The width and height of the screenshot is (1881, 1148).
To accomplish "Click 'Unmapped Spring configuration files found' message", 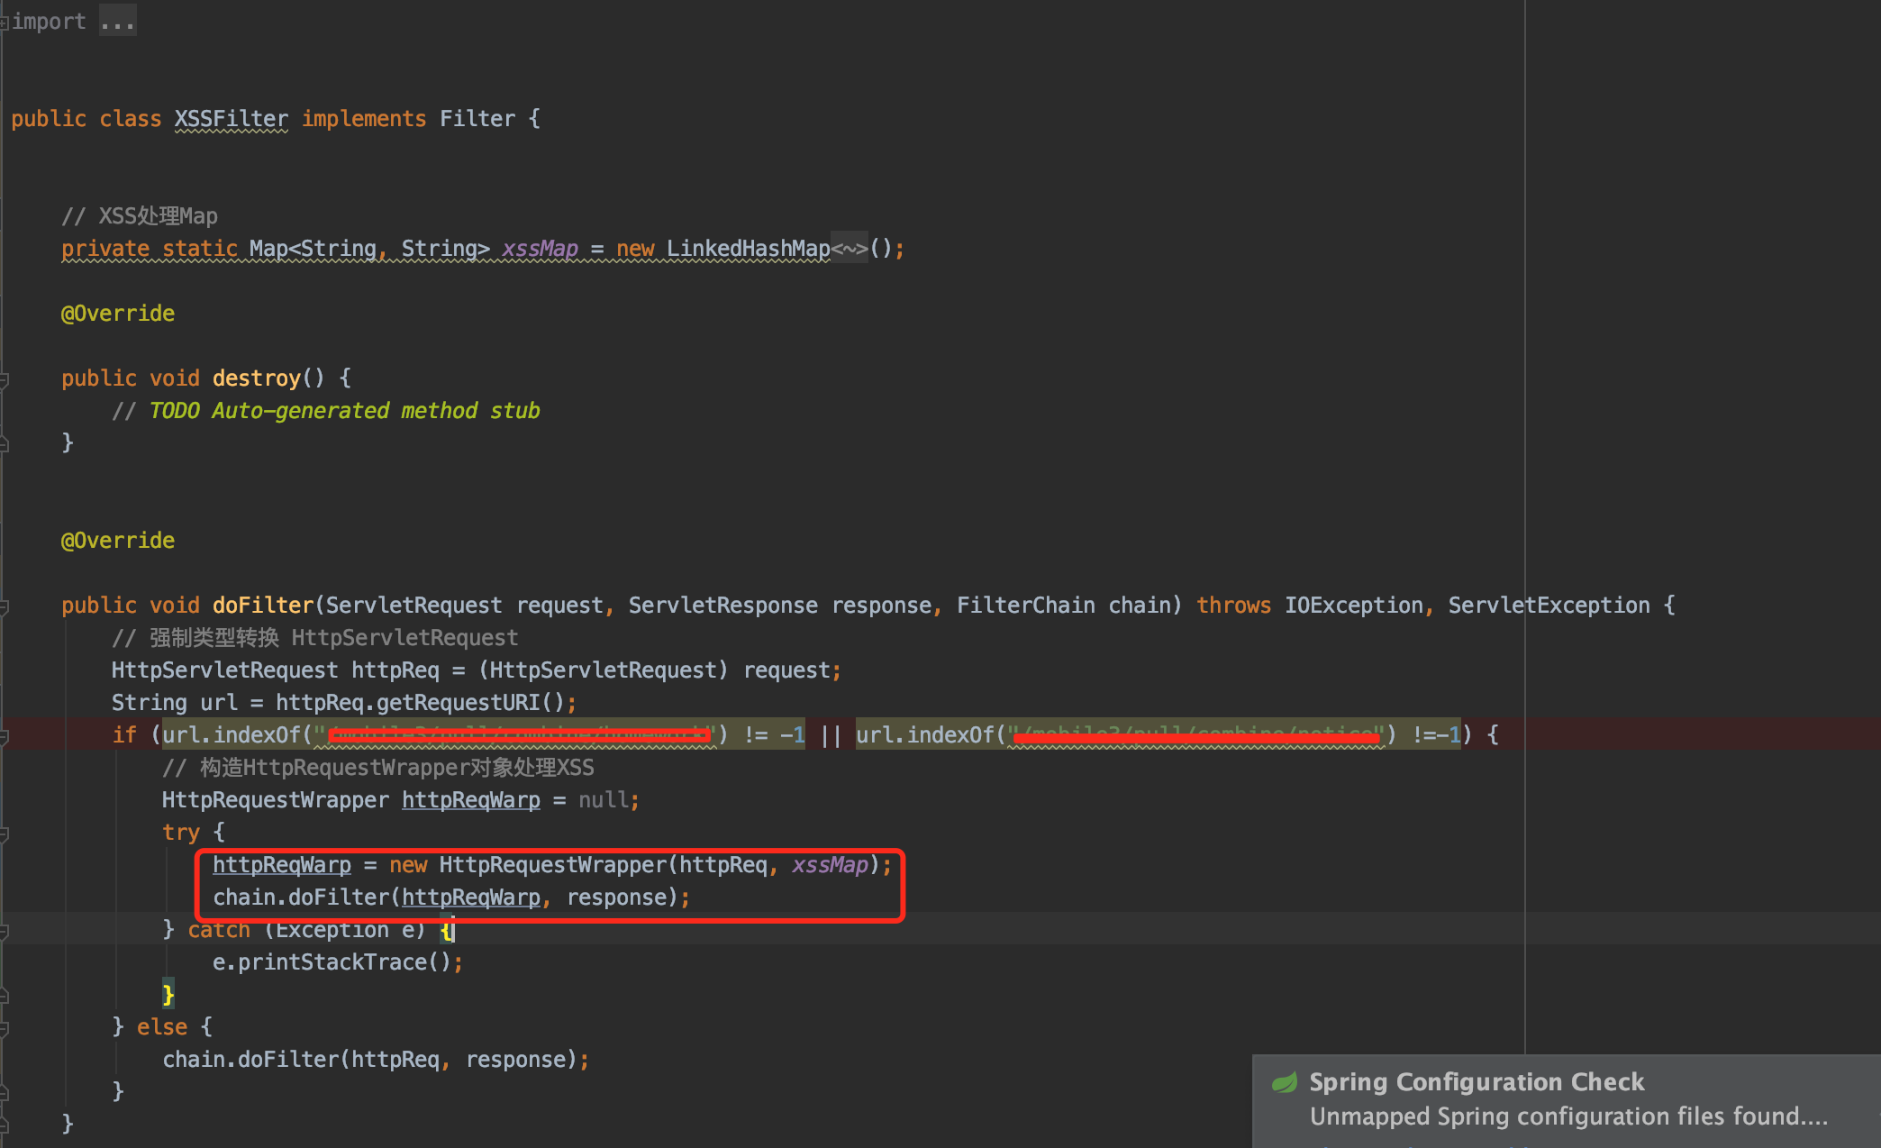I will tap(1568, 1116).
